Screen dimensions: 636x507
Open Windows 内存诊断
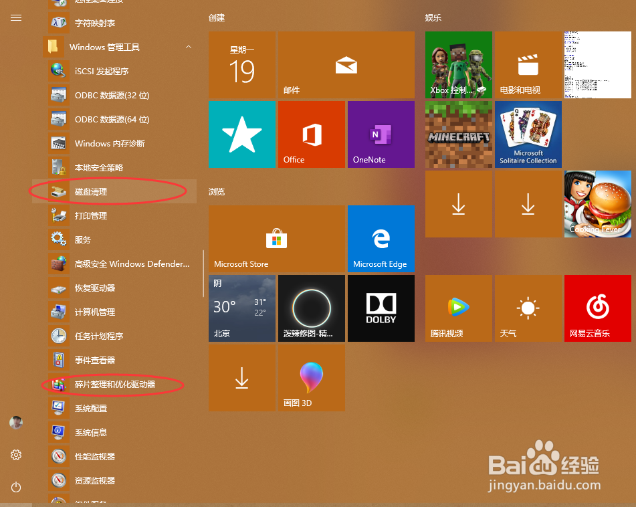click(115, 144)
